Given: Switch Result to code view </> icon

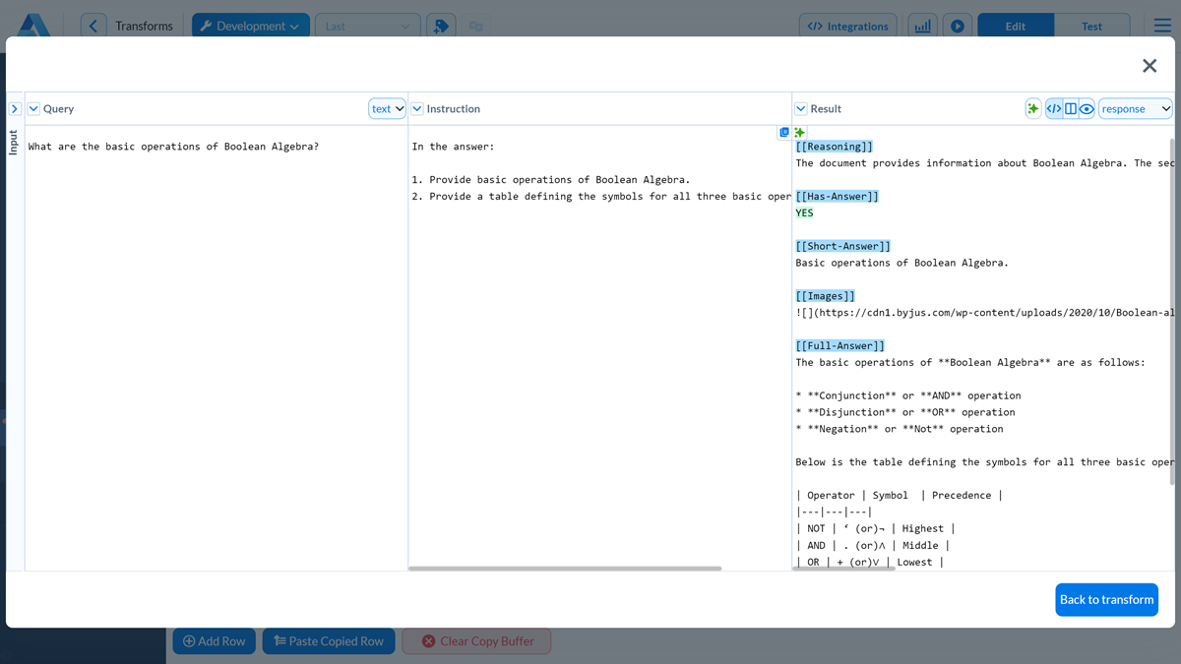Looking at the screenshot, I should pyautogui.click(x=1053, y=108).
